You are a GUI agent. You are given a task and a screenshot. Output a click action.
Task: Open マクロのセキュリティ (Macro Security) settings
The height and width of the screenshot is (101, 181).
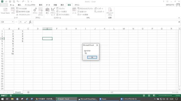(23, 15)
